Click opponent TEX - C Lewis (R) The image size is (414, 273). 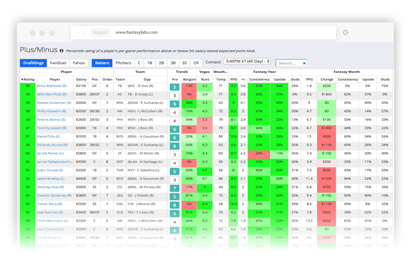click(x=140, y=213)
